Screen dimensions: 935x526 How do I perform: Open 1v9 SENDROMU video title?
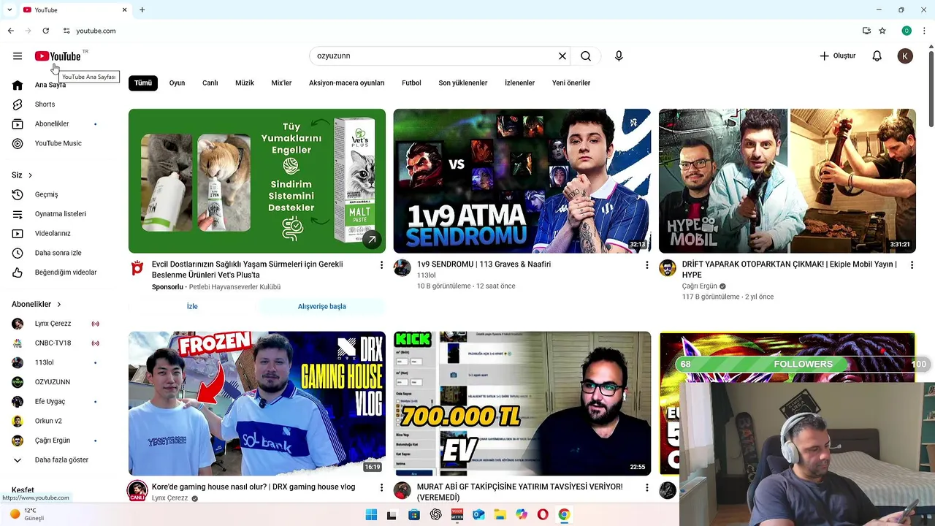tap(484, 264)
